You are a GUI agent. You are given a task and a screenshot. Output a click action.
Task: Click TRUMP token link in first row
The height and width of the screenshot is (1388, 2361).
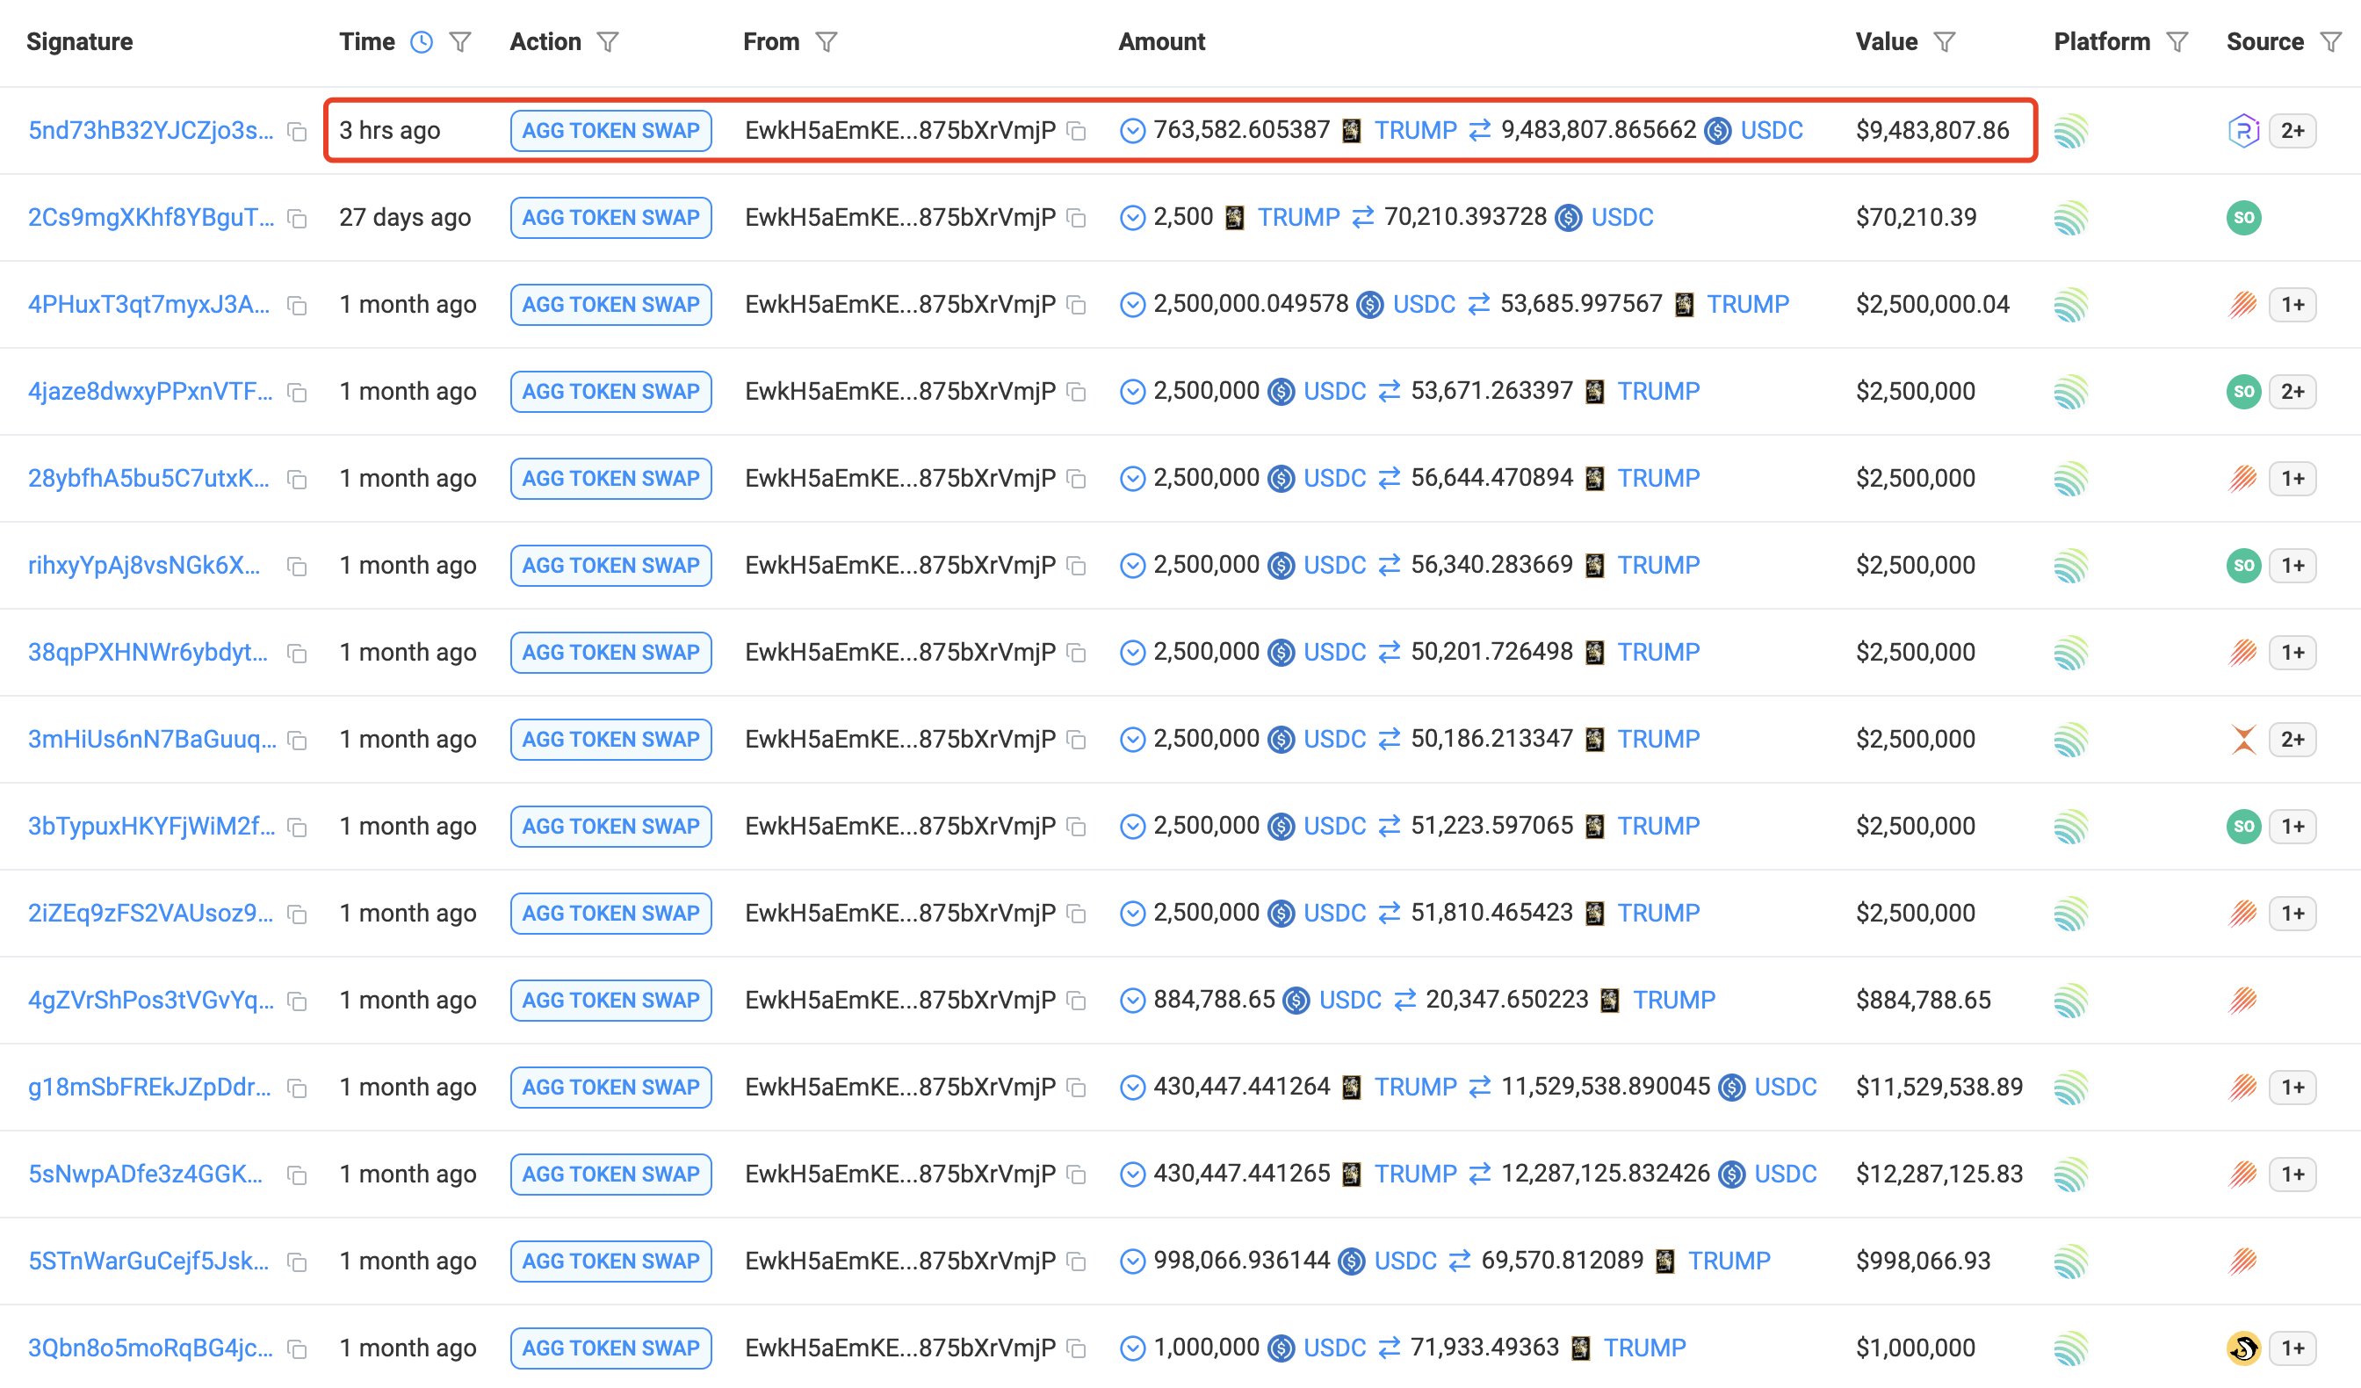[x=1415, y=130]
